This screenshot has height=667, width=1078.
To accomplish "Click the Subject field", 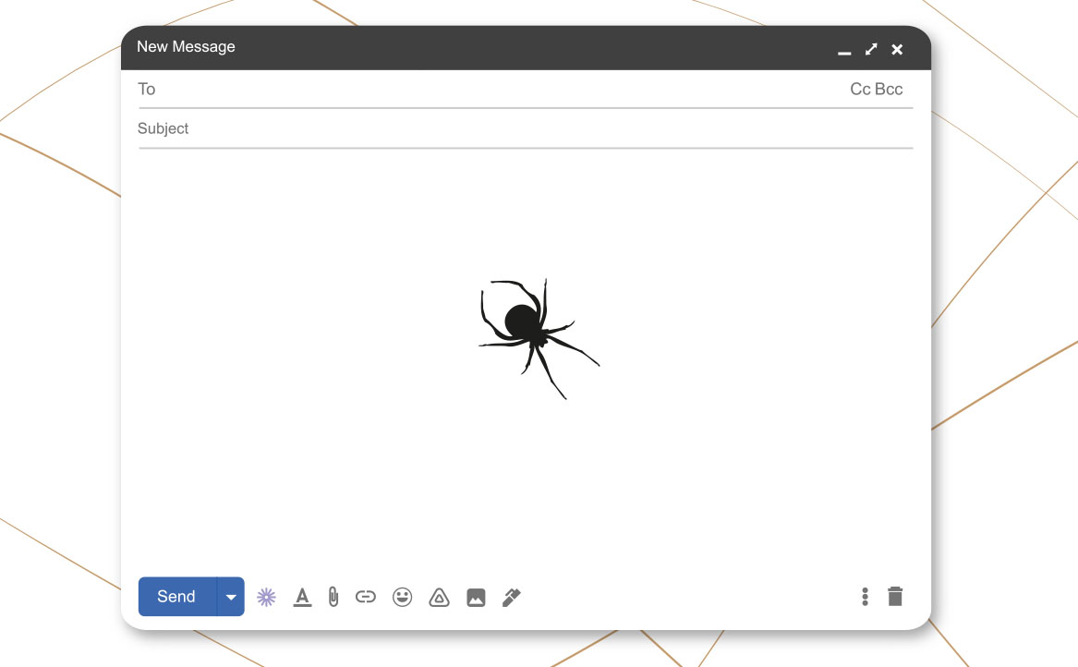I will 526,128.
